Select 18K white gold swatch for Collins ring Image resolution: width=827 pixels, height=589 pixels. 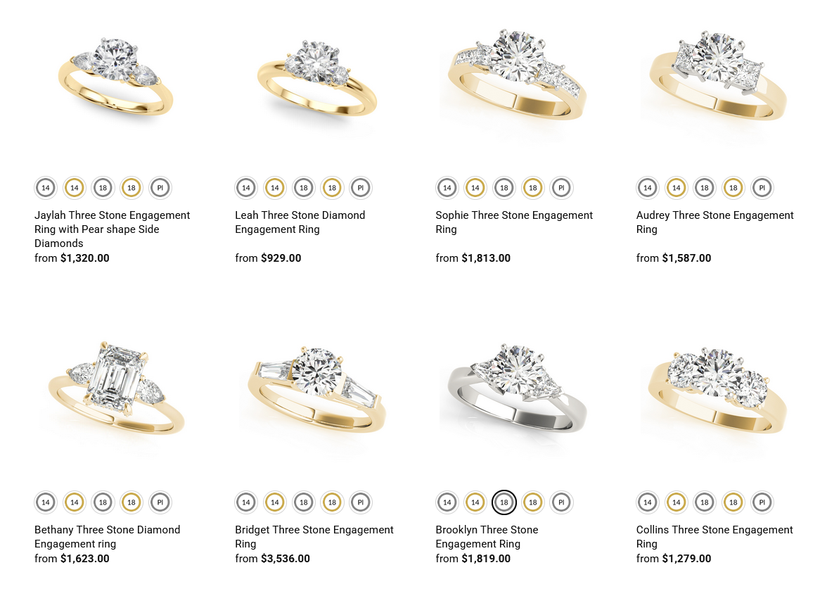(x=705, y=502)
